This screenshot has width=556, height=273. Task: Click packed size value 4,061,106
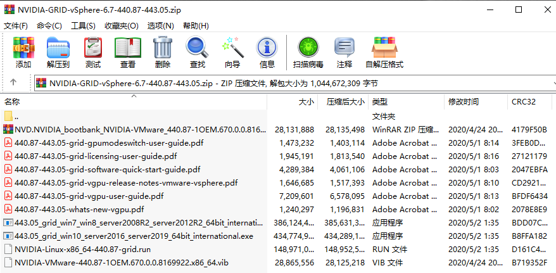(347, 170)
